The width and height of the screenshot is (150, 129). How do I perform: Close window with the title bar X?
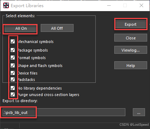[x=141, y=5]
